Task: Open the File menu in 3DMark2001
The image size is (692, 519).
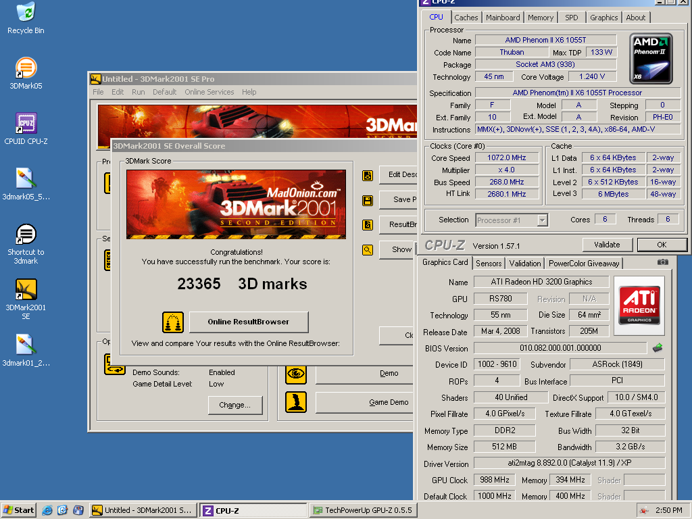Action: pyautogui.click(x=98, y=92)
